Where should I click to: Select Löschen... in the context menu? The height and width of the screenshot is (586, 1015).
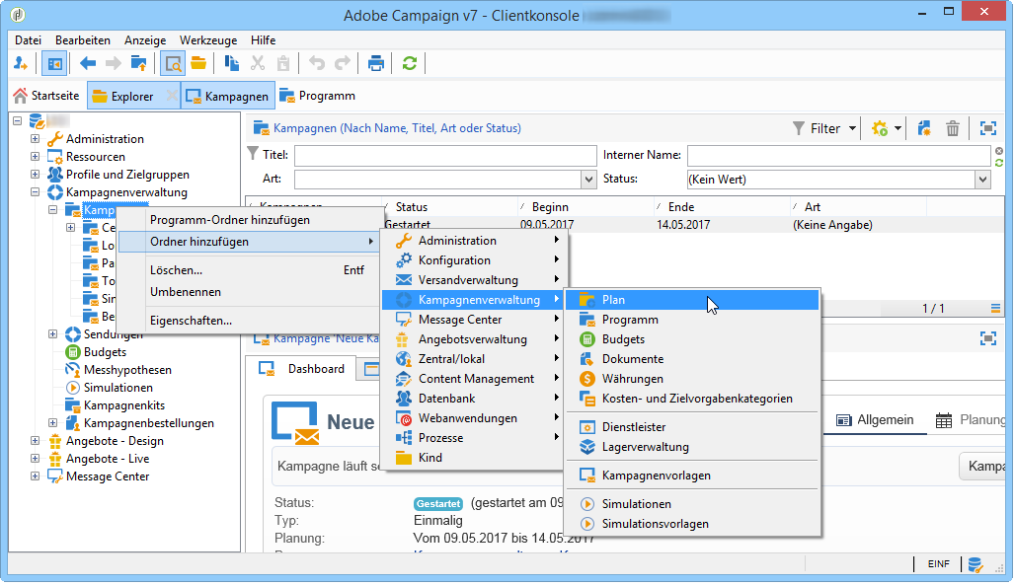click(176, 270)
